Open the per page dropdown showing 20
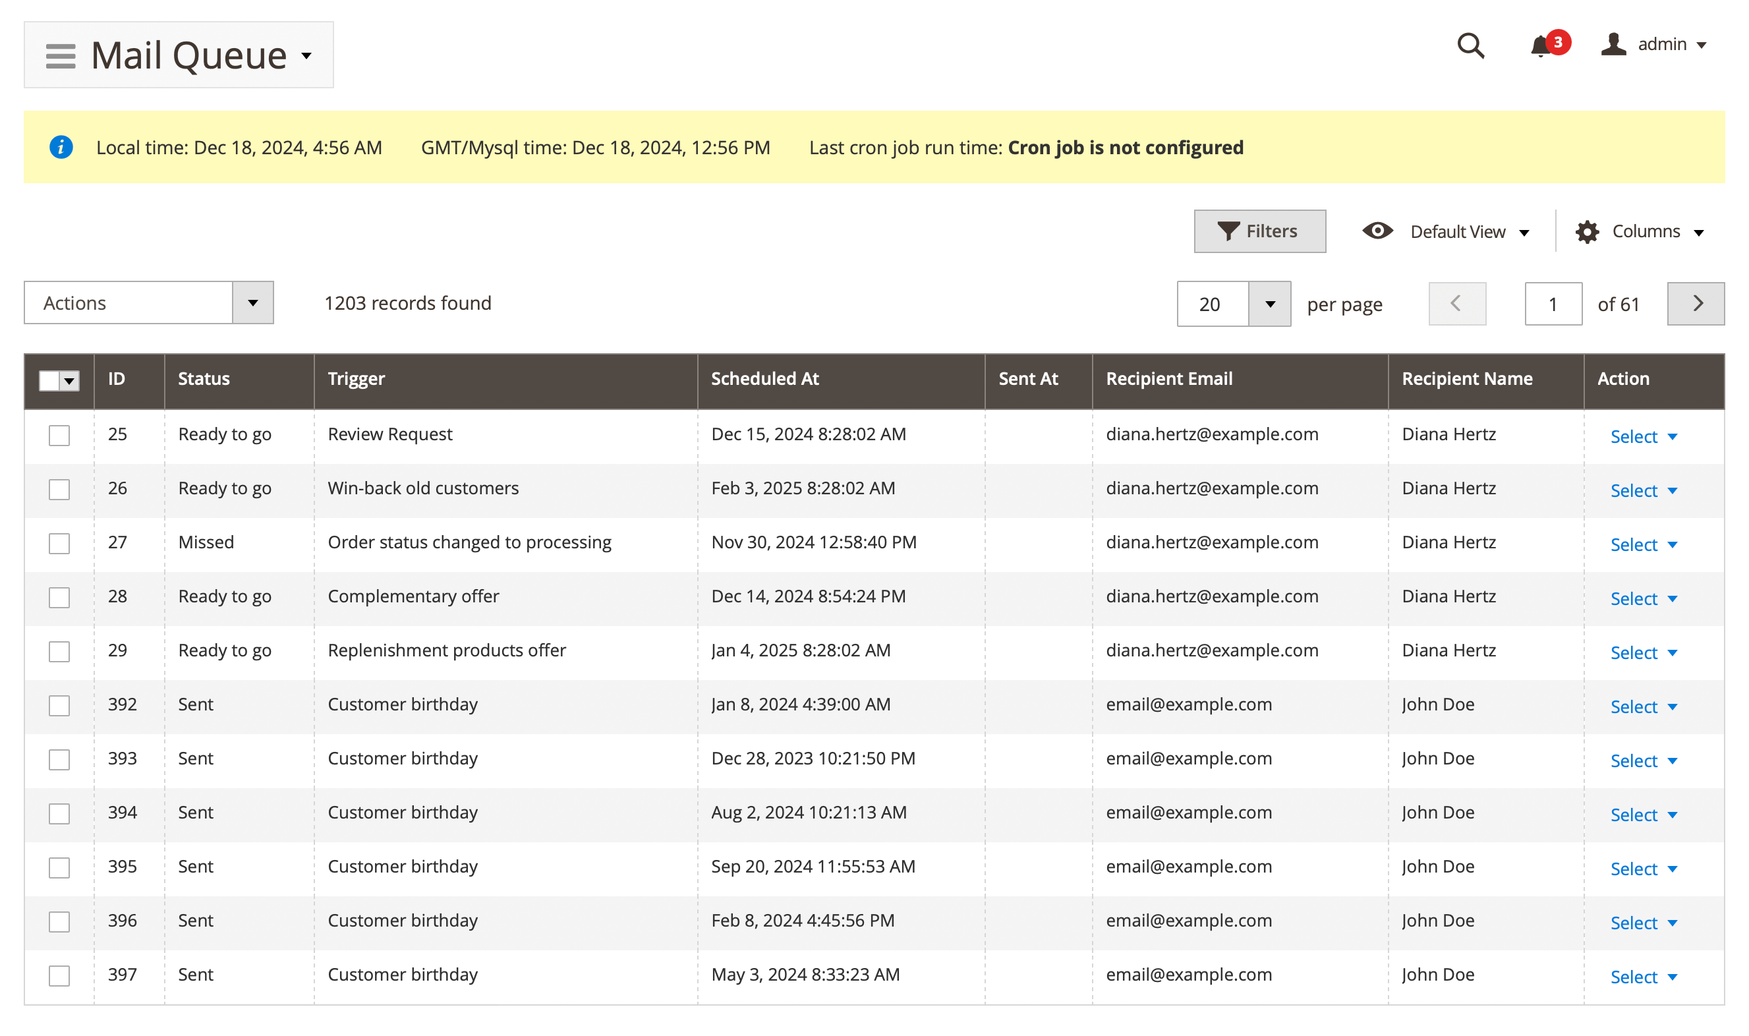This screenshot has width=1749, height=1036. 1233,303
